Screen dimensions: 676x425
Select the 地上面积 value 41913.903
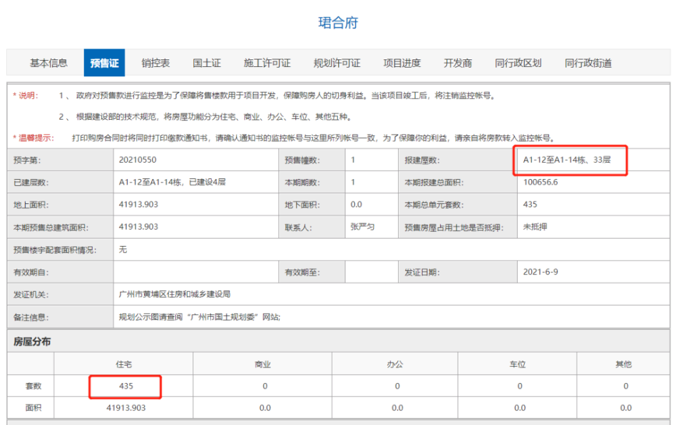tap(139, 205)
